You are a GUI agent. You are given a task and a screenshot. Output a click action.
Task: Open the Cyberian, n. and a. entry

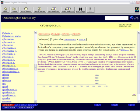tap(12, 36)
